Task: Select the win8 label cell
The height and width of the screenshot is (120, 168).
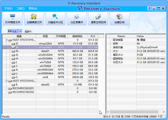Action: [x=45, y=77]
